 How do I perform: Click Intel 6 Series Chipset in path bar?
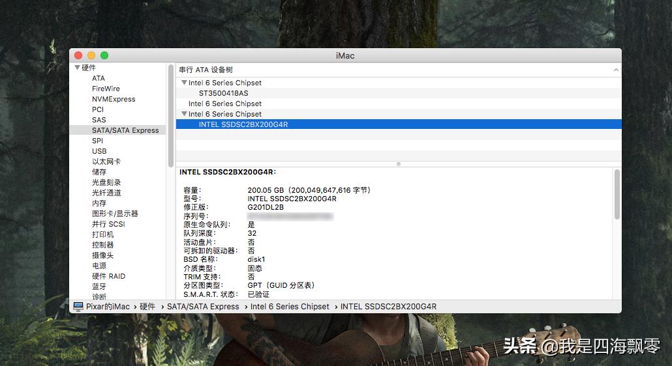point(290,307)
